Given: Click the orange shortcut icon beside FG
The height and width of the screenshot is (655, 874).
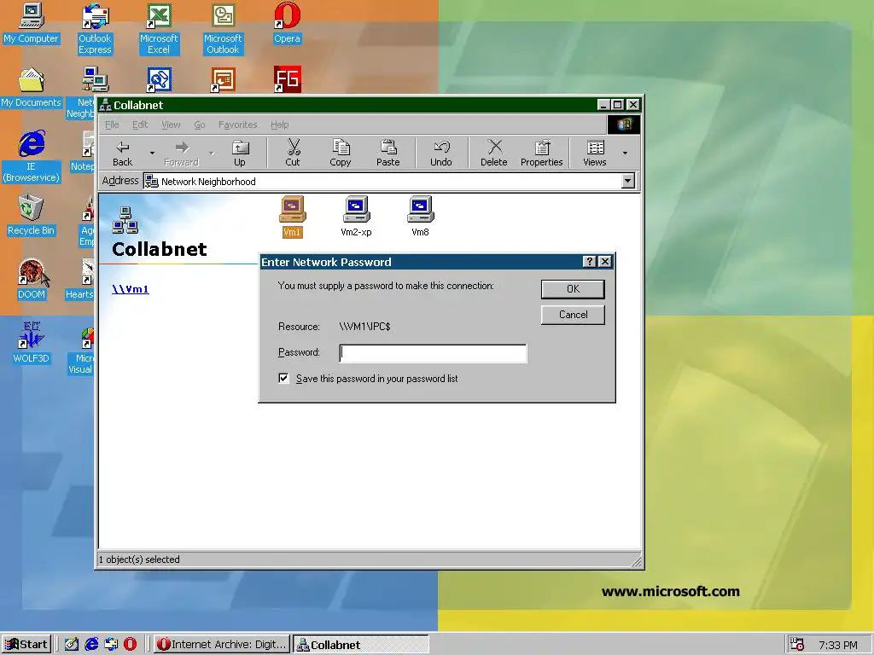Looking at the screenshot, I should tap(223, 79).
